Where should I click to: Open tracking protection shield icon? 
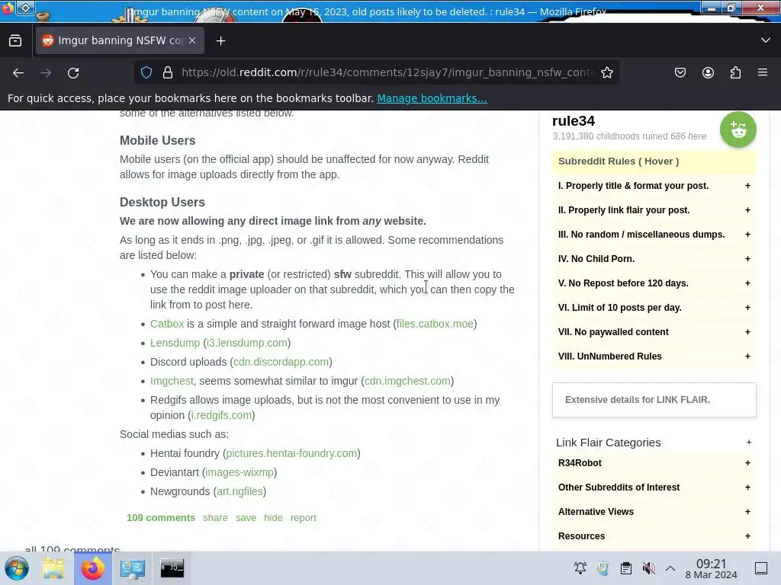(x=146, y=72)
